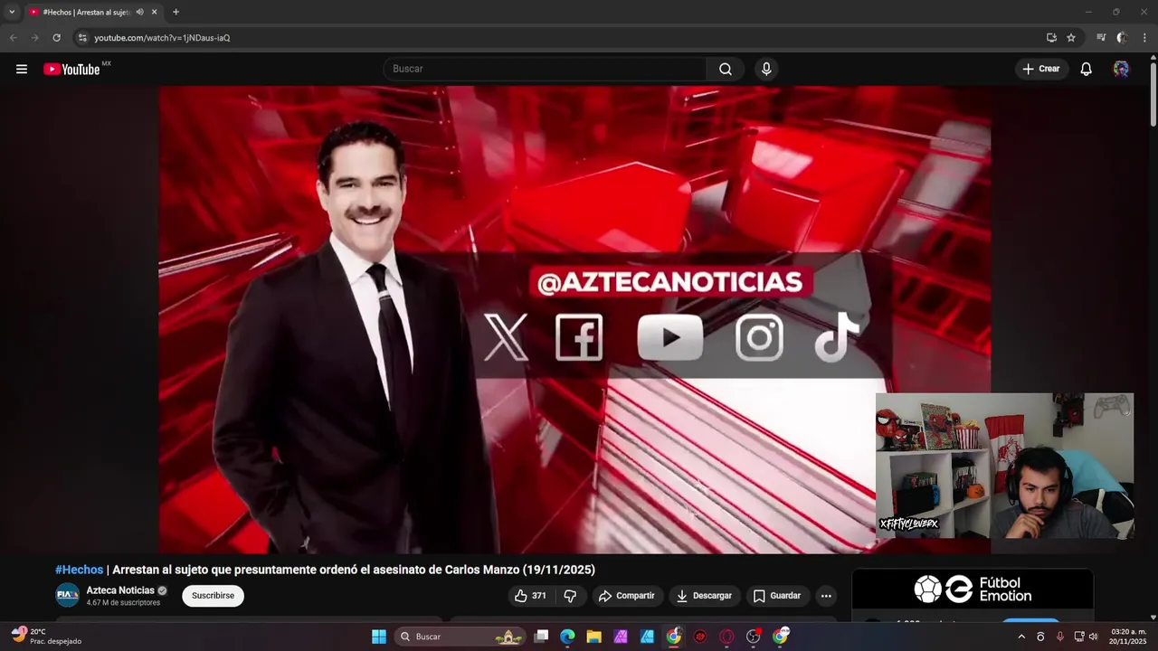Open Chrome's three-dot menu
This screenshot has height=651, width=1158.
[x=1144, y=38]
